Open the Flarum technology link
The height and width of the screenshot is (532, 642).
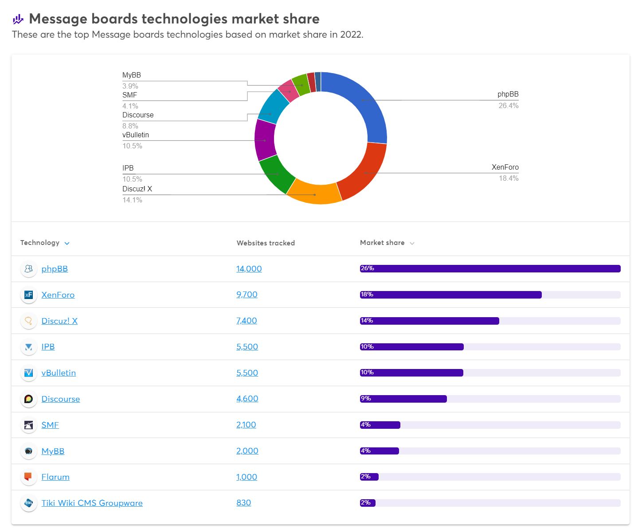click(55, 477)
